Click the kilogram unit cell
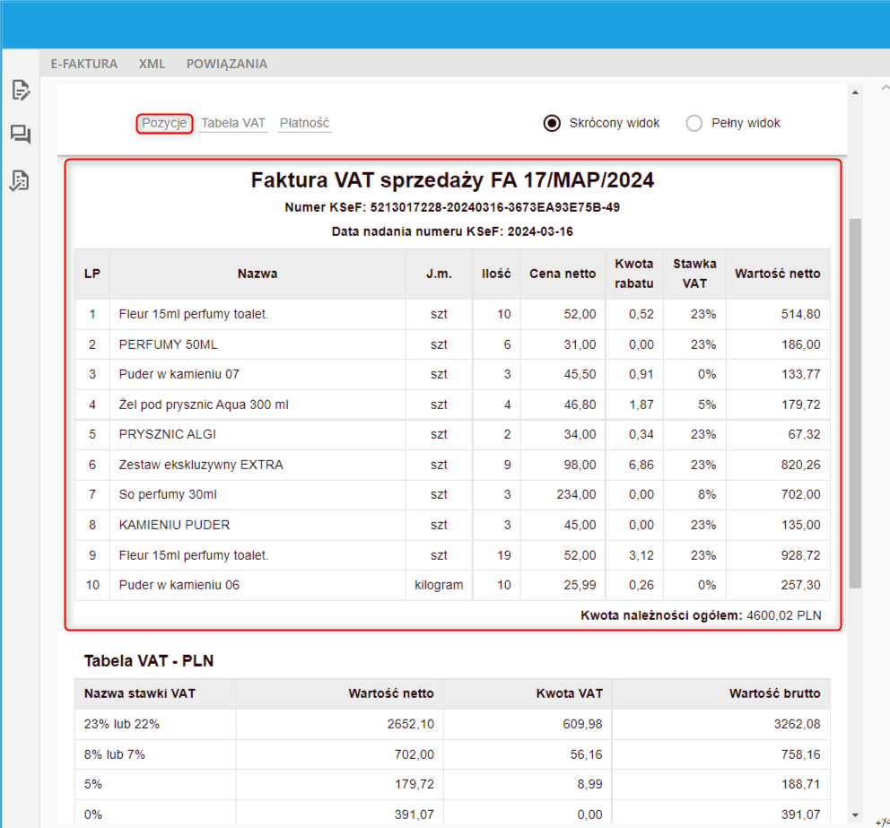This screenshot has height=828, width=890. point(439,585)
